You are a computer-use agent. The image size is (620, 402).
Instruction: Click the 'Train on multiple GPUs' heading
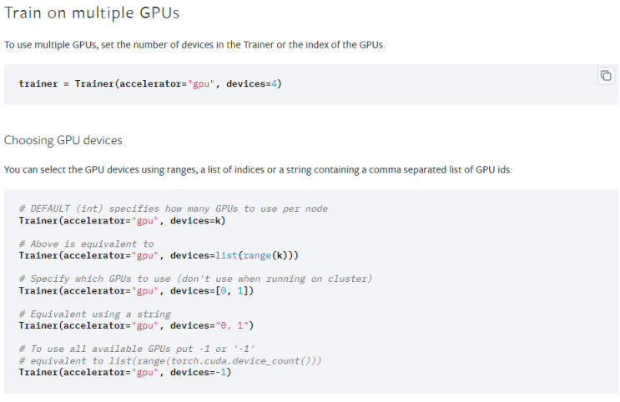pyautogui.click(x=92, y=13)
